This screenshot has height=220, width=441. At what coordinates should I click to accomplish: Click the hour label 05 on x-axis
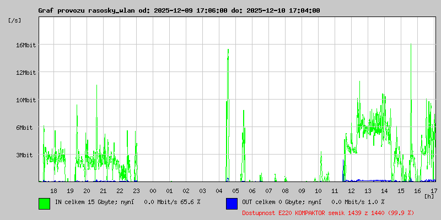pos(236,191)
